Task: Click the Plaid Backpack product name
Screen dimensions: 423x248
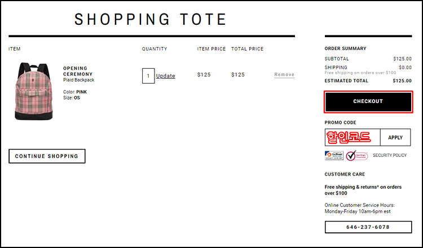Action: [79, 80]
